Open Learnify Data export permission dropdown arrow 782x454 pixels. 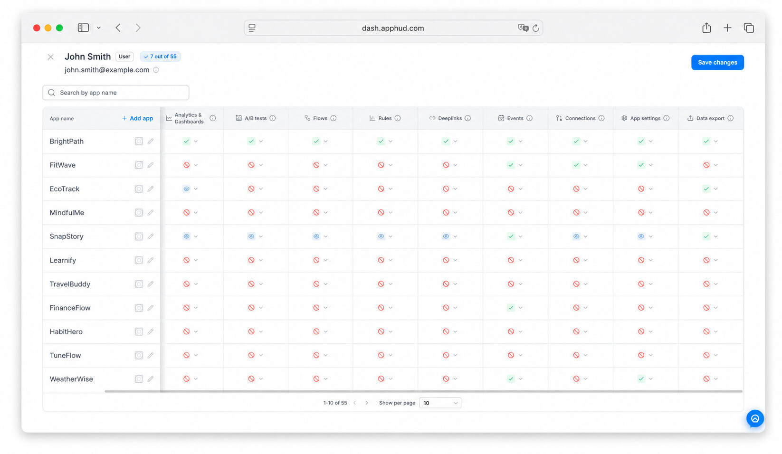[716, 260]
